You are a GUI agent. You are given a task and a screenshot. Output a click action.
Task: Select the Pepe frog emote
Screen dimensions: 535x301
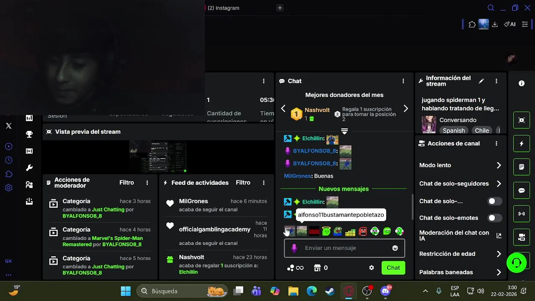[x=338, y=231]
